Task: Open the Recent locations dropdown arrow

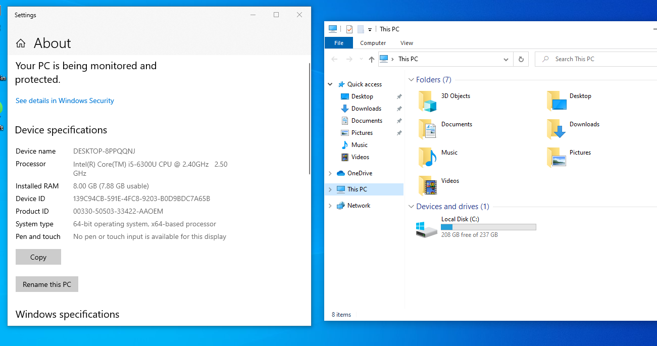Action: click(x=361, y=59)
